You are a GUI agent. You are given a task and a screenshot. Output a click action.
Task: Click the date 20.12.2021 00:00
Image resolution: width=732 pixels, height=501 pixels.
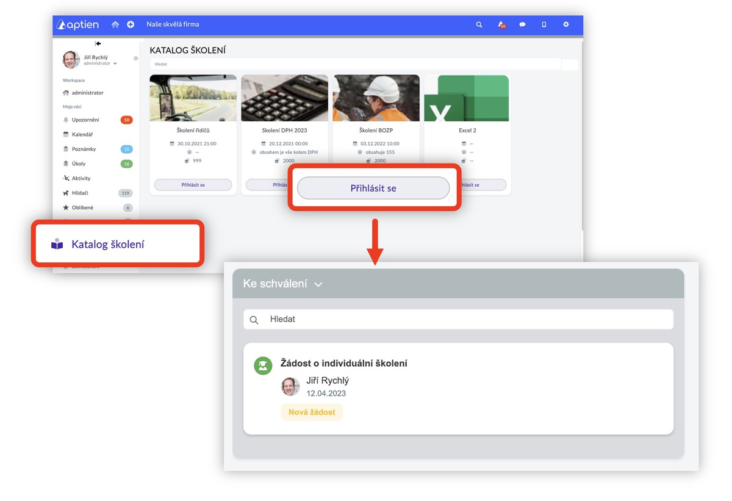click(288, 143)
